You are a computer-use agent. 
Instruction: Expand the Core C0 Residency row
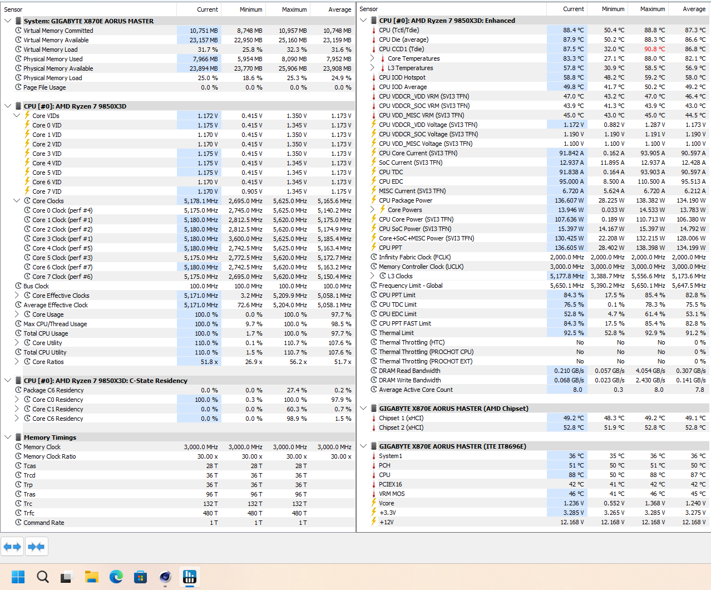click(x=17, y=400)
